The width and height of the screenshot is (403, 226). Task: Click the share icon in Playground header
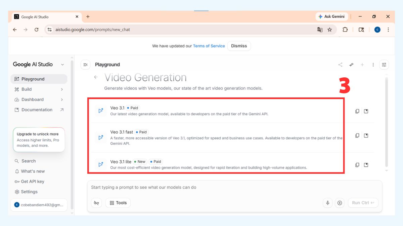(340, 65)
